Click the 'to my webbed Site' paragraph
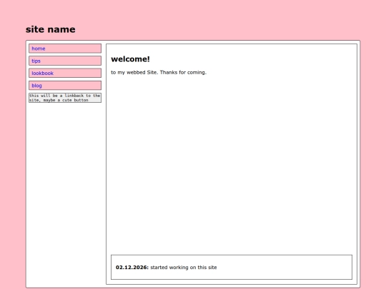 (x=159, y=73)
